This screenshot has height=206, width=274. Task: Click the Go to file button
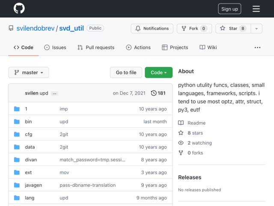tap(126, 73)
